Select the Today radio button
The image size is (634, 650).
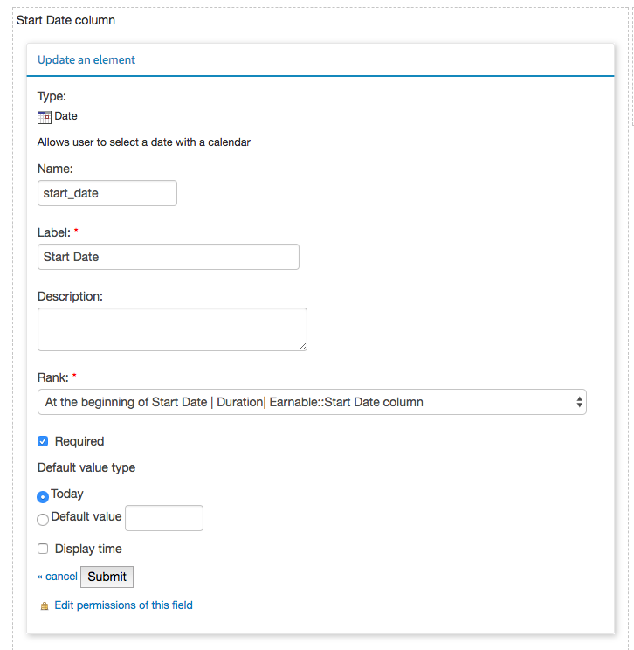pos(43,496)
